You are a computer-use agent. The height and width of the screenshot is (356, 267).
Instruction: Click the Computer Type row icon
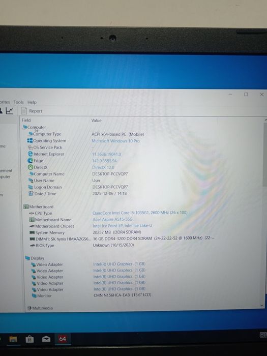click(31, 134)
